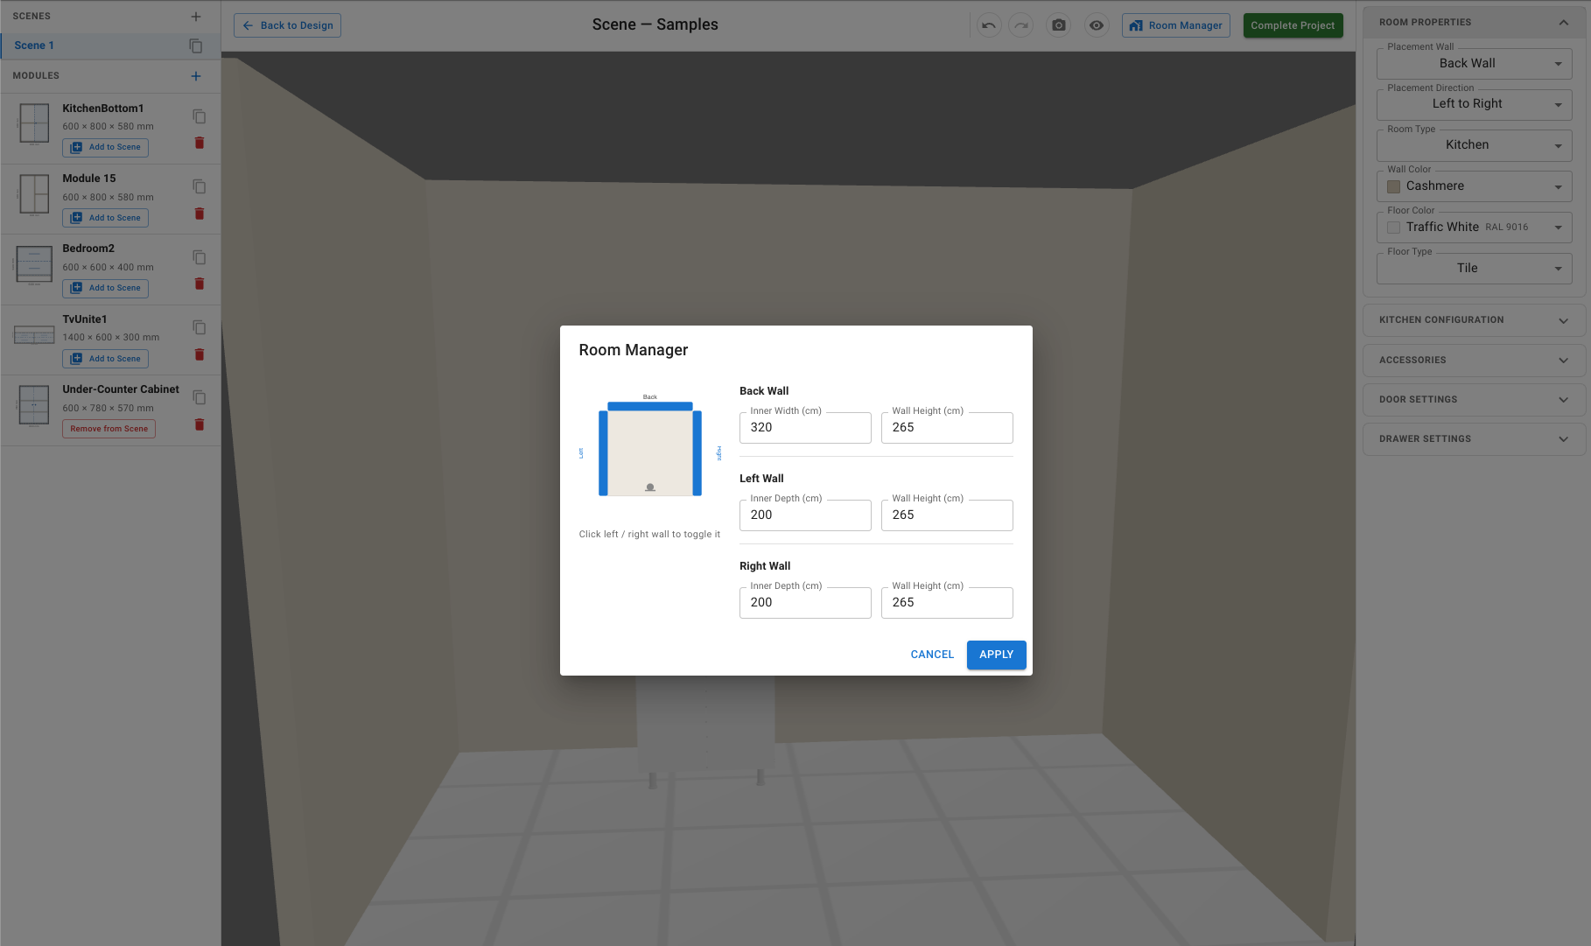
Task: Copy the TvUnite1 module
Action: [200, 327]
